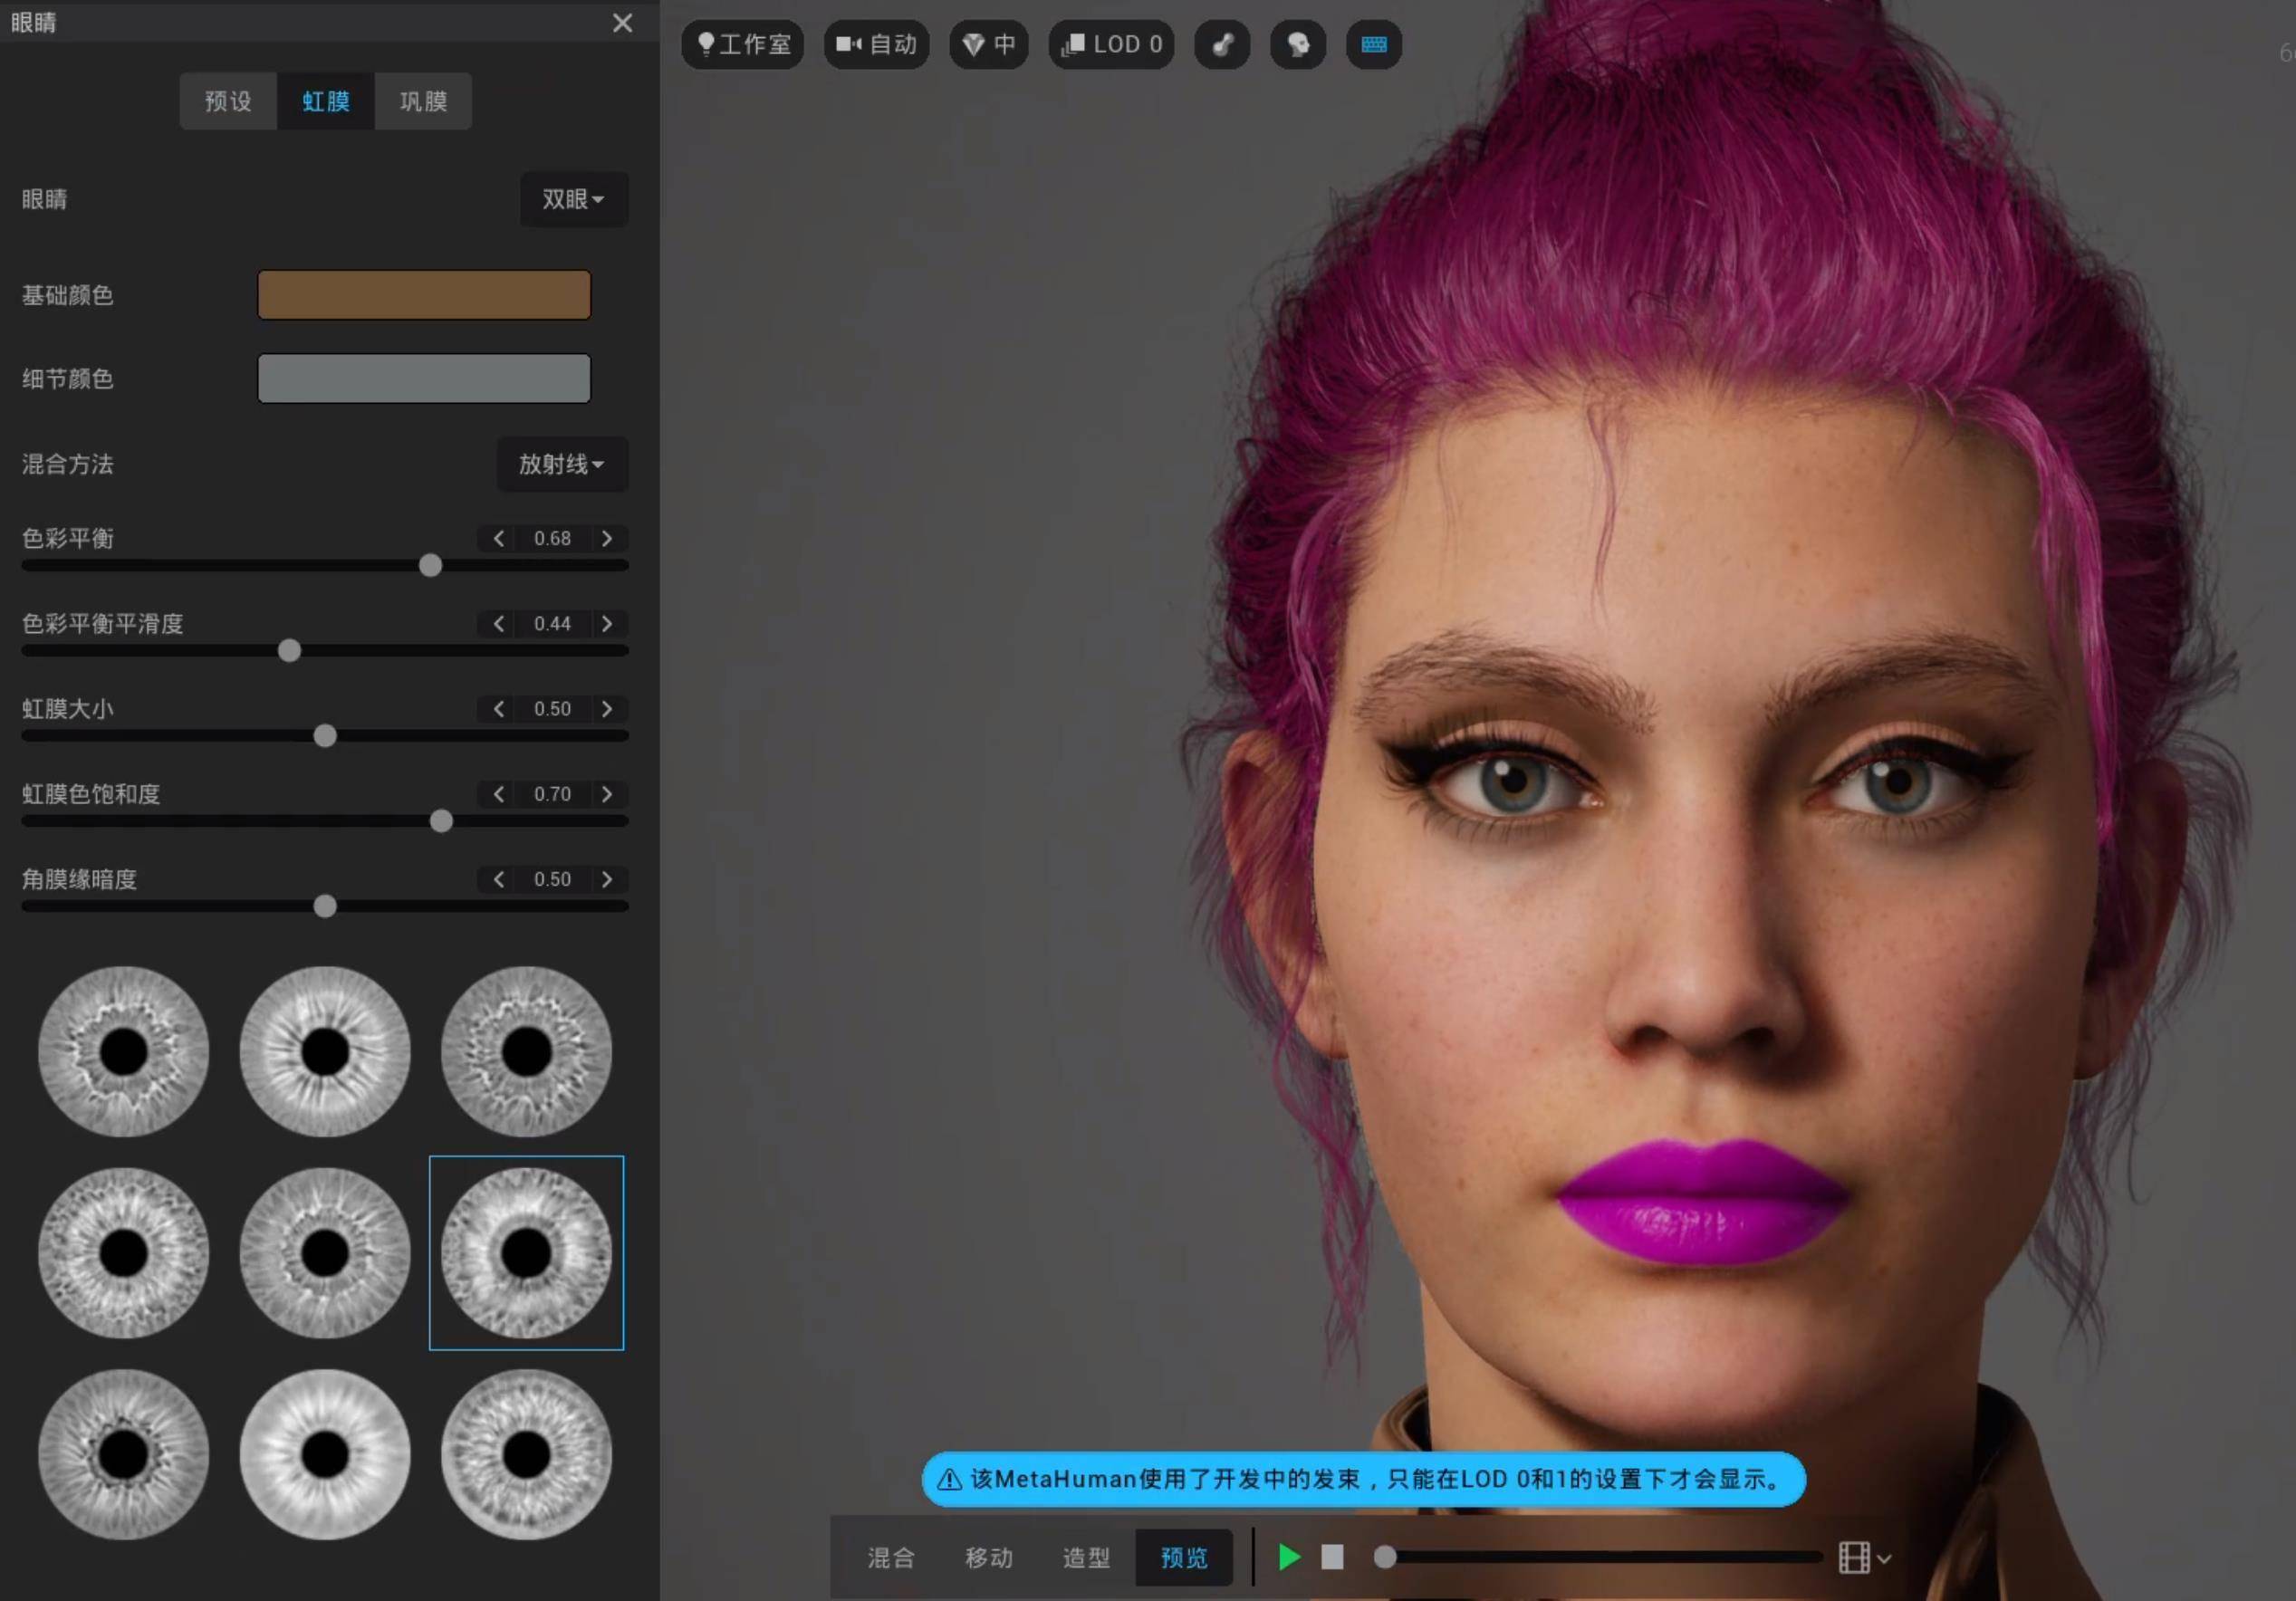Switch to the 预设 tab
The image size is (2296, 1601).
coord(228,101)
